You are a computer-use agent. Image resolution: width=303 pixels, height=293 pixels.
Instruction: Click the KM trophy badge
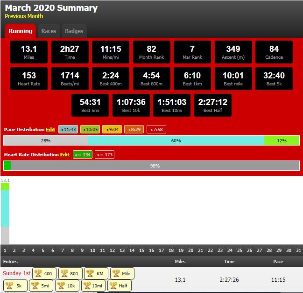[96, 273]
